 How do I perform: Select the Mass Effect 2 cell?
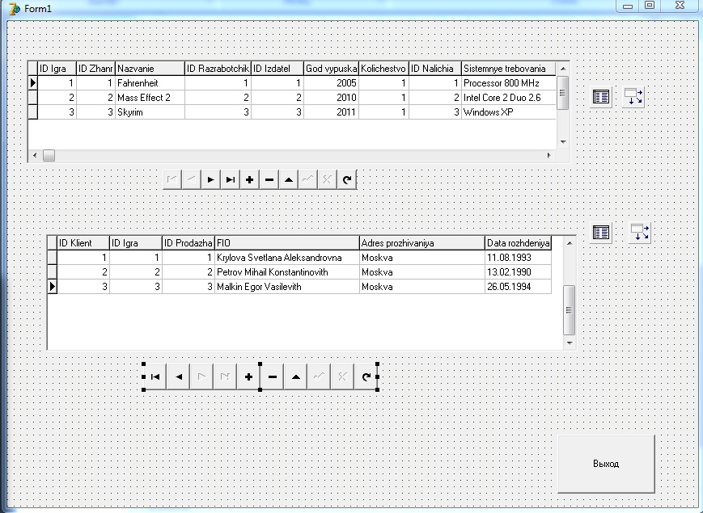point(150,98)
